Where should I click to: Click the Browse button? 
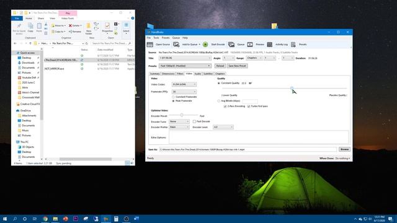[344, 149]
